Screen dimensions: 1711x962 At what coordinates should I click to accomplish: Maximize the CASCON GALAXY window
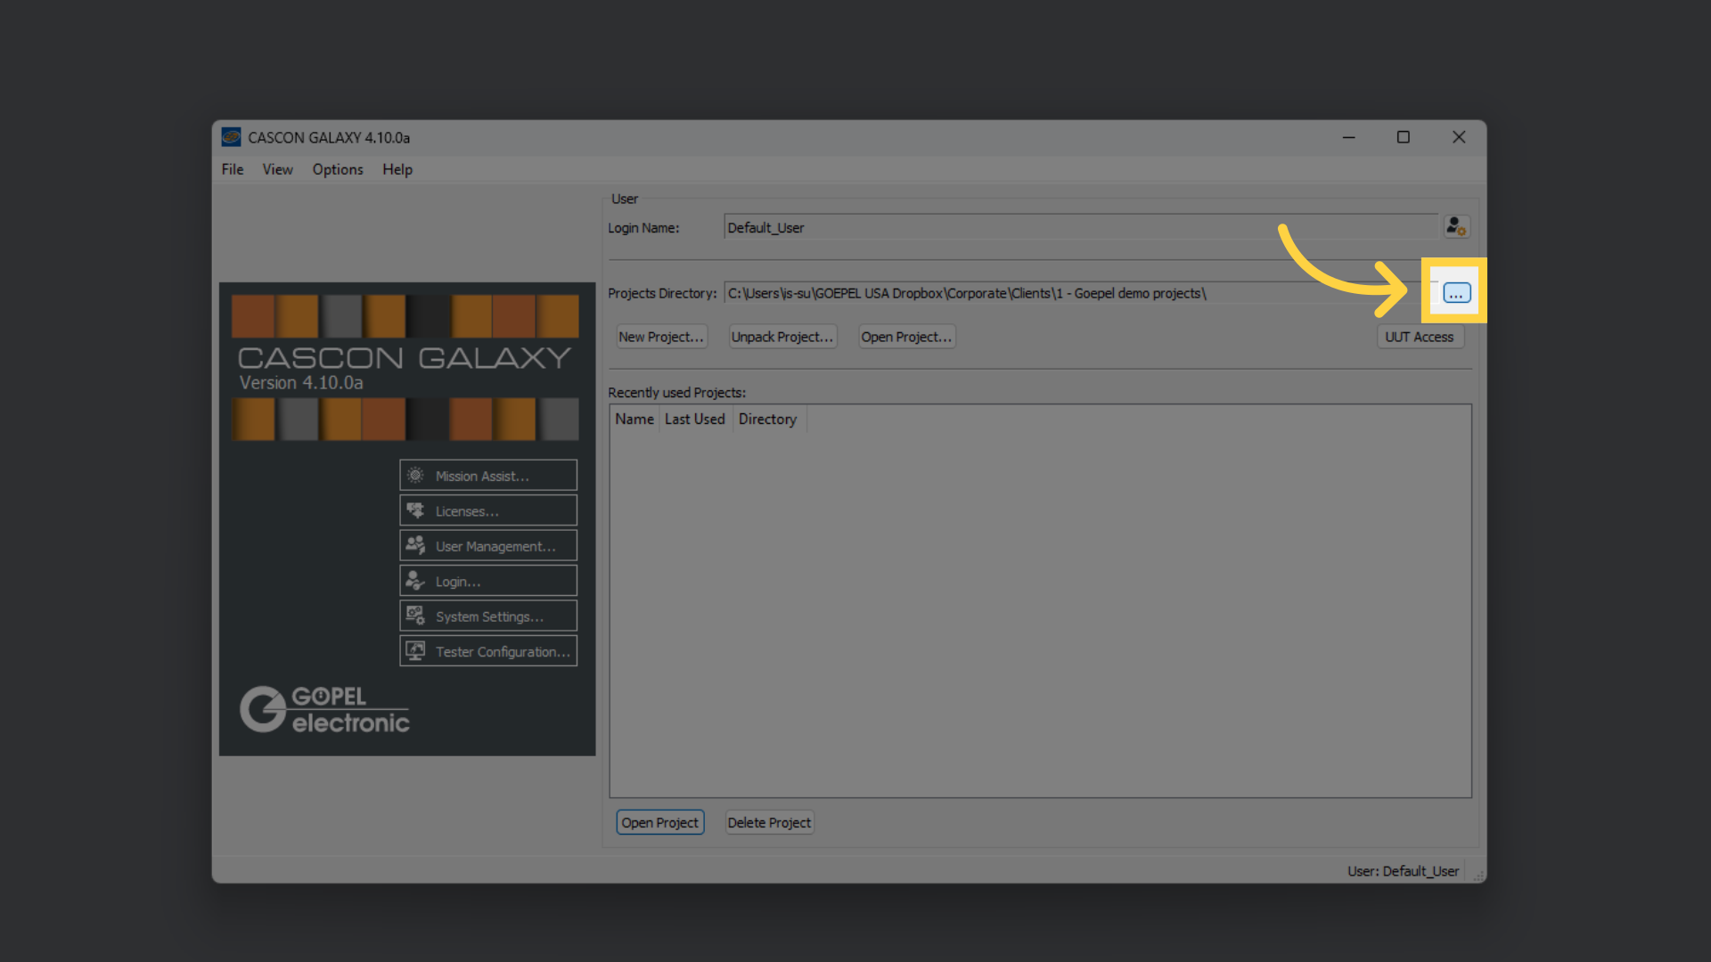pos(1404,137)
